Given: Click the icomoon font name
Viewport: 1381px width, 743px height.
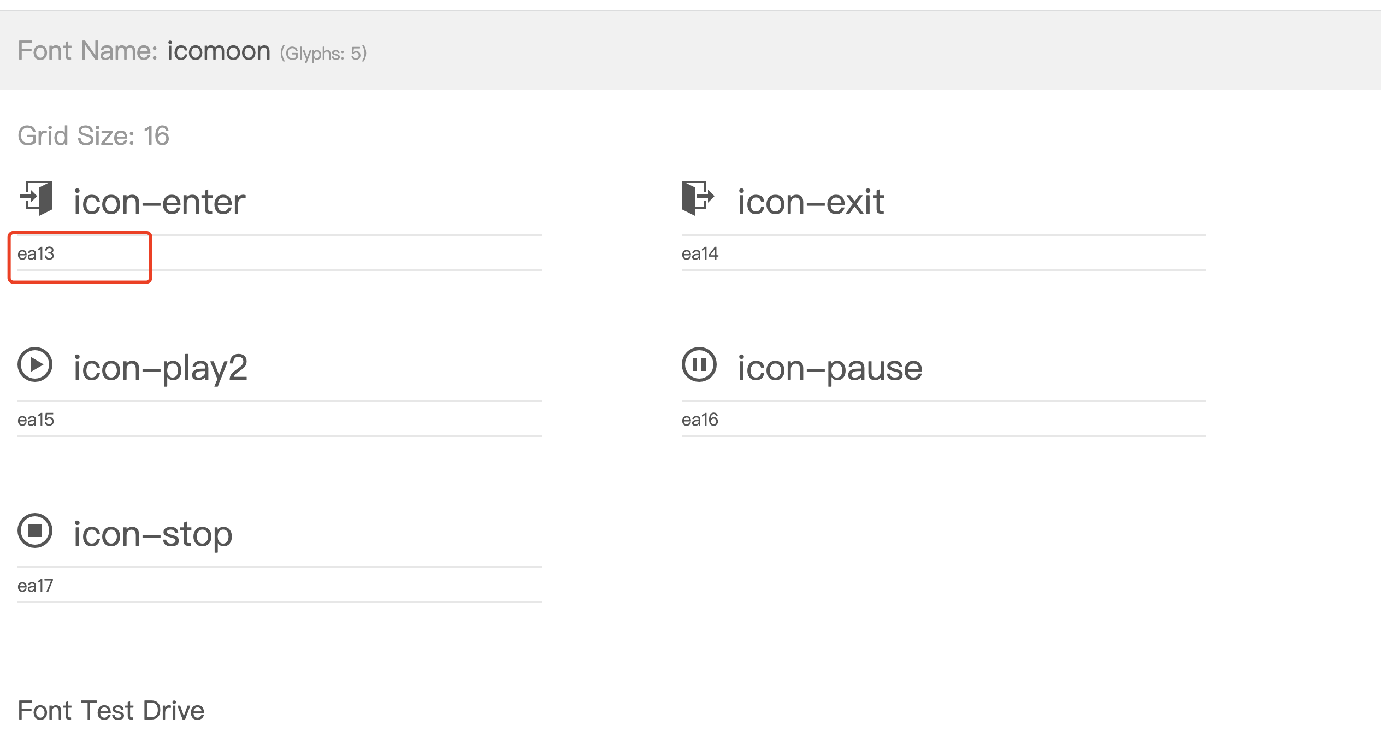Looking at the screenshot, I should (219, 51).
